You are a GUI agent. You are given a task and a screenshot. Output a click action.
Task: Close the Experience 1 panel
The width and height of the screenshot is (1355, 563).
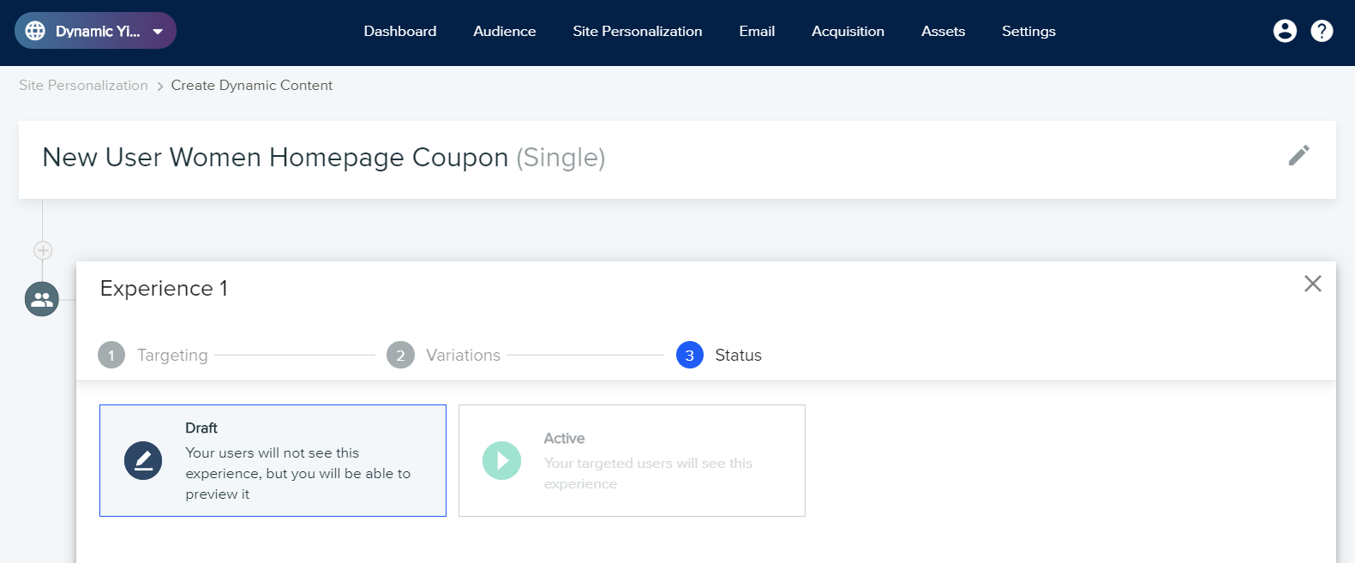1312,284
